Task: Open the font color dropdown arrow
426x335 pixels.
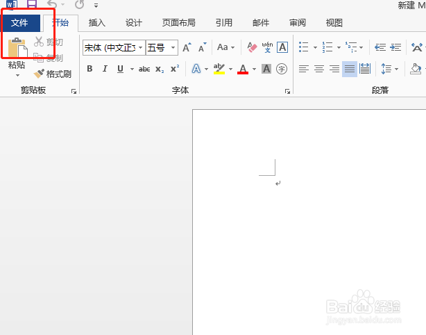Action: pos(255,69)
